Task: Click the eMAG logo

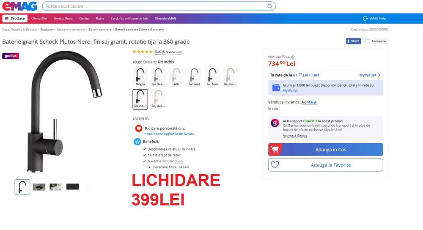Action: coord(20,6)
